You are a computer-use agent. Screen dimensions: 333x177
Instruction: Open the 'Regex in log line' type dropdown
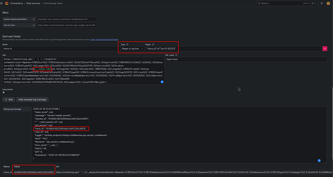coord(132,49)
